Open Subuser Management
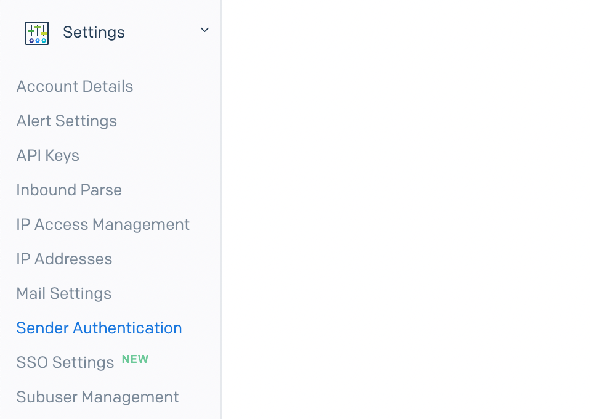Viewport: 590px width, 419px height. click(x=97, y=397)
